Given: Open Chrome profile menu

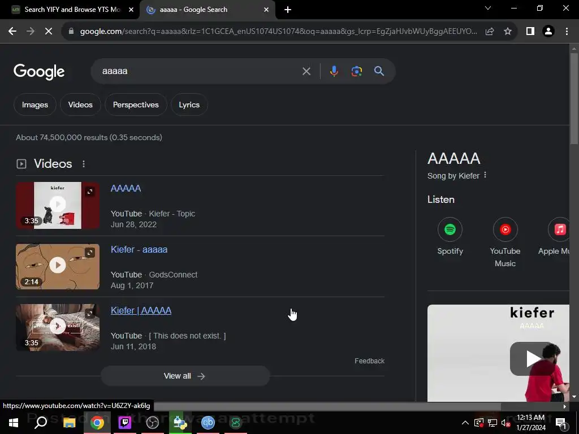Looking at the screenshot, I should coord(548,32).
